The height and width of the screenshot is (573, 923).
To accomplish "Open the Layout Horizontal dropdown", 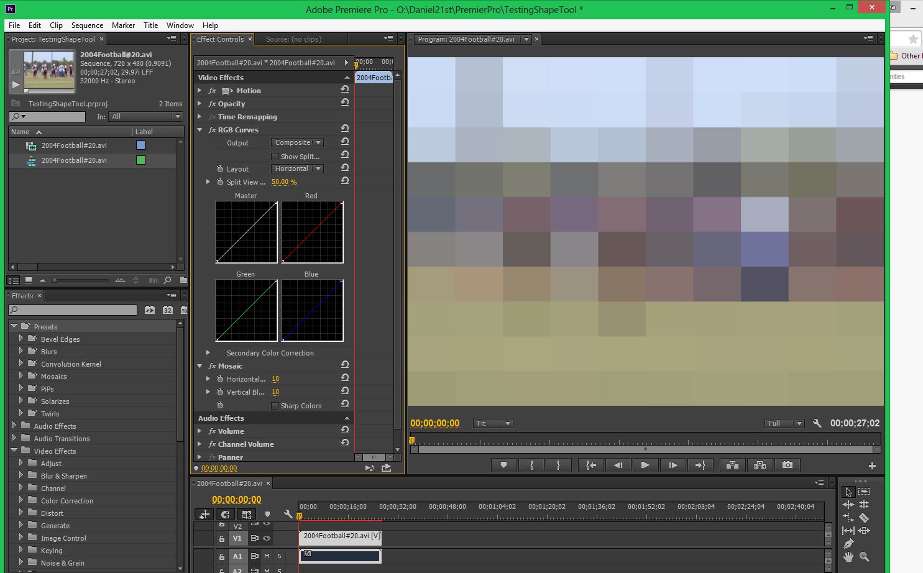I will (297, 168).
